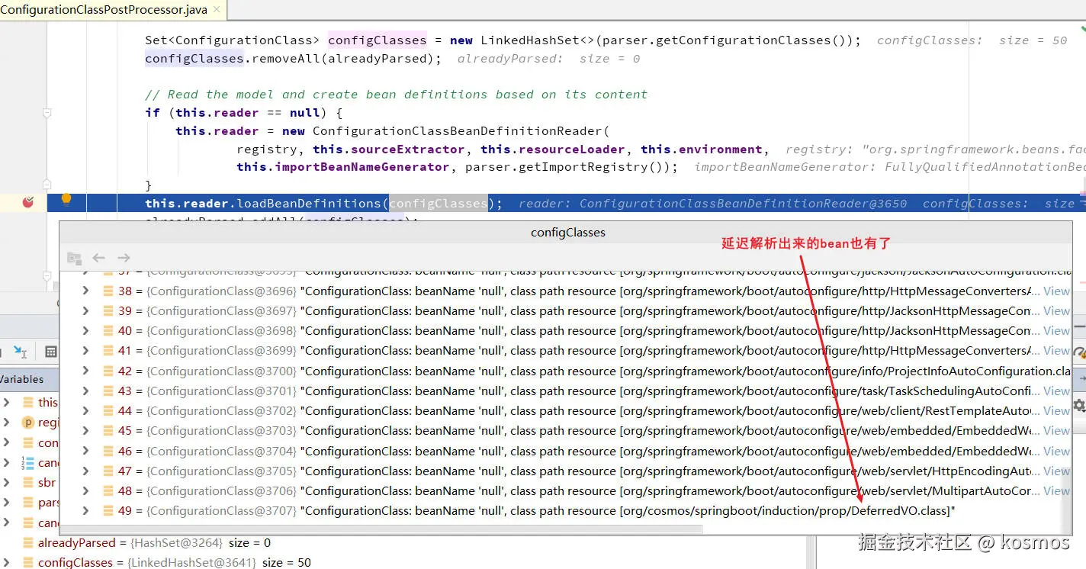
Task: Click View link for entry 47
Action: click(x=1056, y=471)
